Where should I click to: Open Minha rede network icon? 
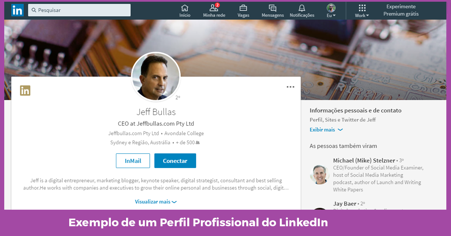[x=214, y=10]
